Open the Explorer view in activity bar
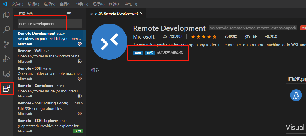This screenshot has height=136, width=306. (x=6, y=15)
